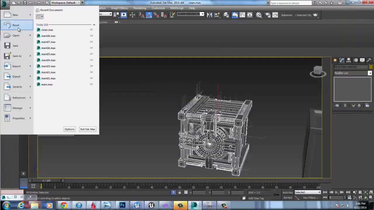Pin main01.max to recent list
The width and height of the screenshot is (374, 210).
click(x=91, y=78)
